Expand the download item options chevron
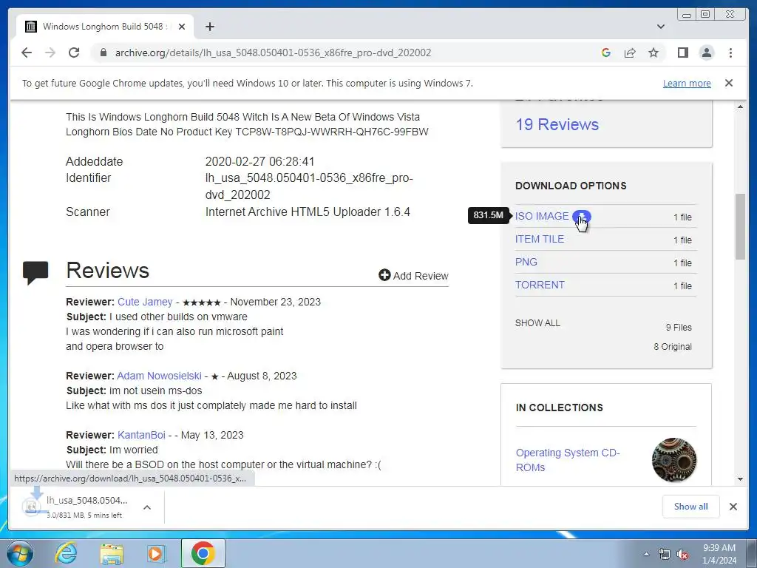Viewport: 757px width, 568px height. 147,507
